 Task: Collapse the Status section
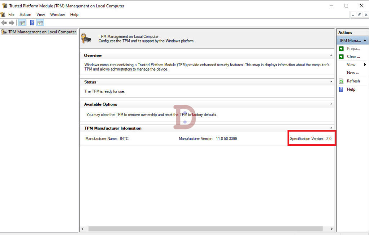pos(331,82)
